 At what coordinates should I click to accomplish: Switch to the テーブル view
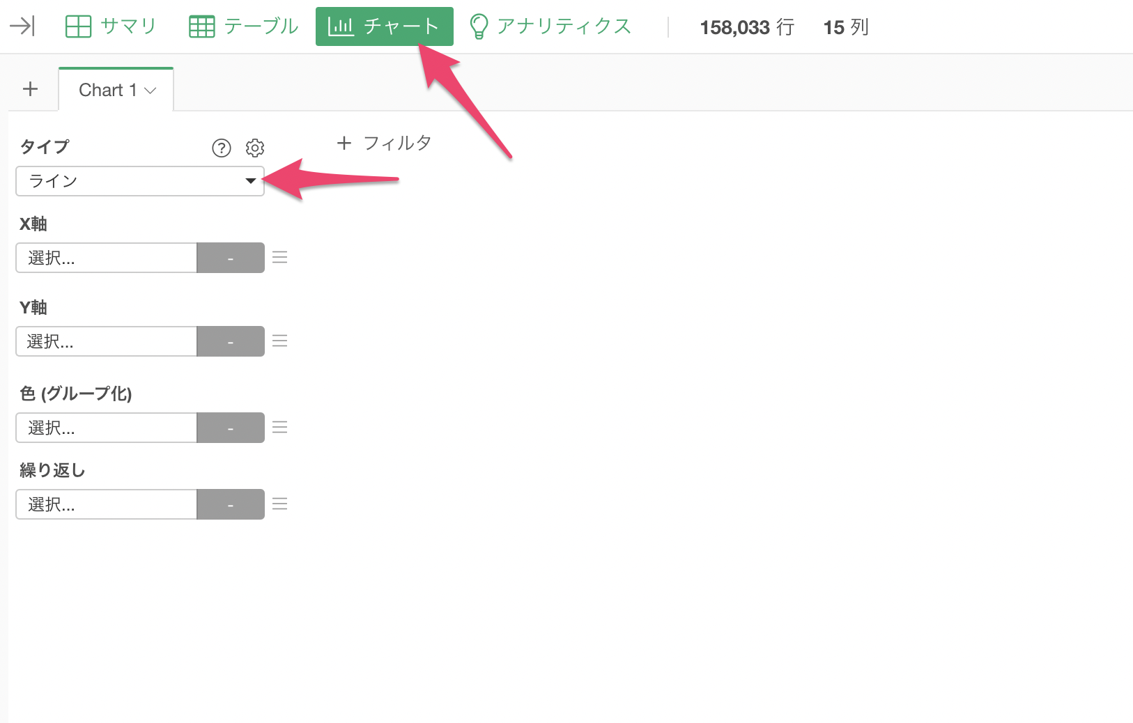click(x=244, y=26)
